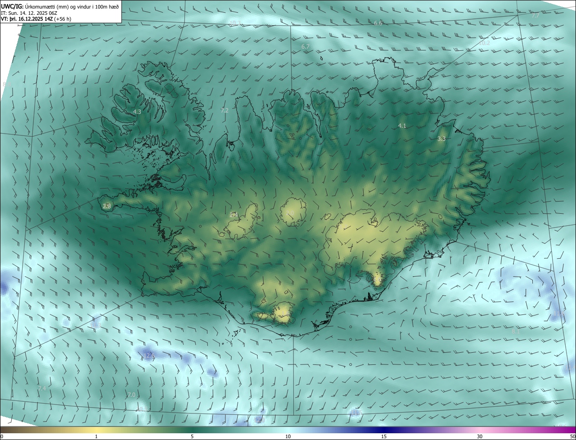Click the '4.3' value over the Westfjords
This screenshot has width=576, height=440.
(137, 112)
